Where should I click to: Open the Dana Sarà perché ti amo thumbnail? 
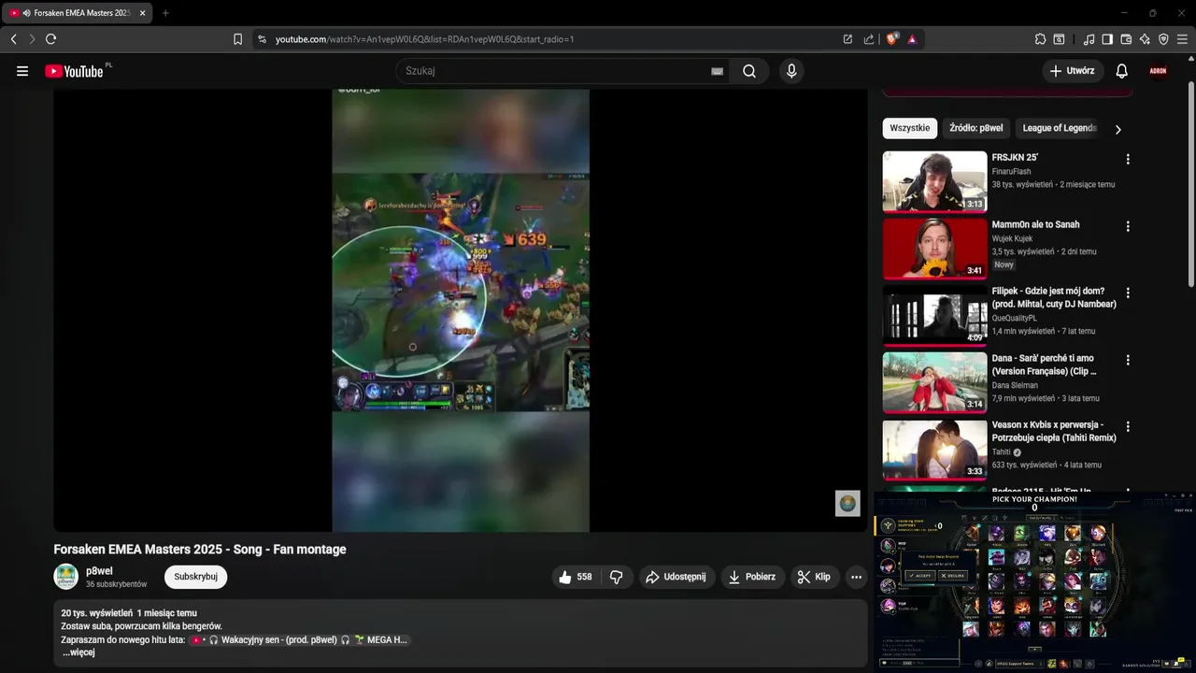(x=934, y=382)
